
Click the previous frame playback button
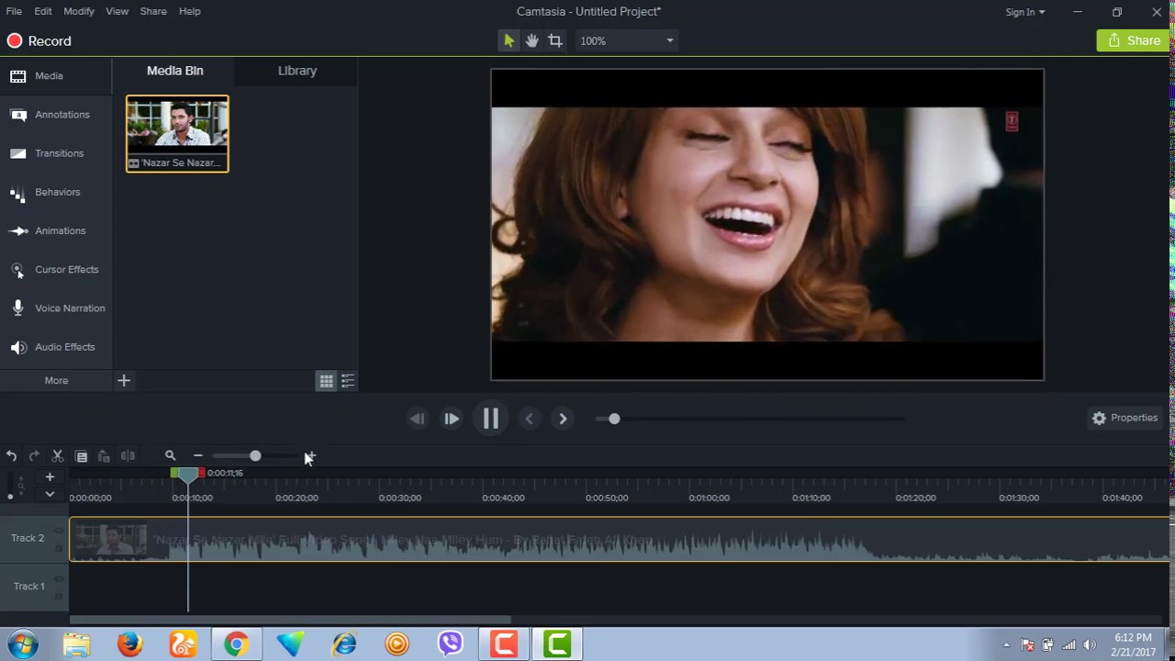click(417, 419)
